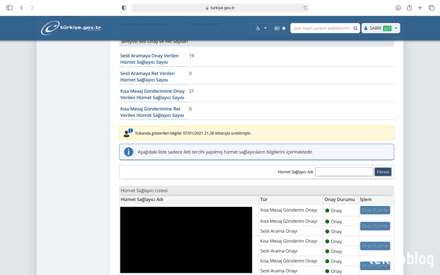Open the privacy shield icon
The height and width of the screenshot is (275, 440).
(124, 8)
